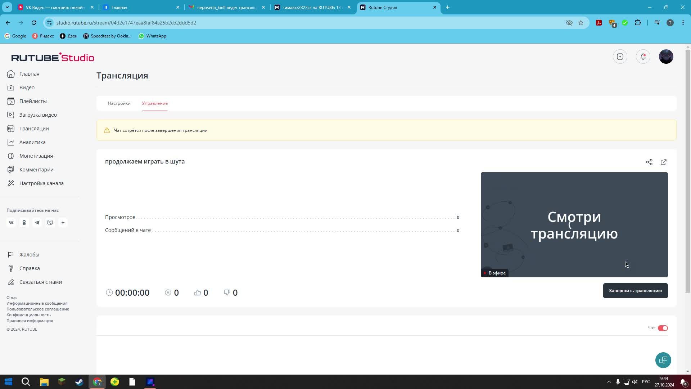Open the Chrome three-dot menu
691x389 pixels.
point(683,23)
